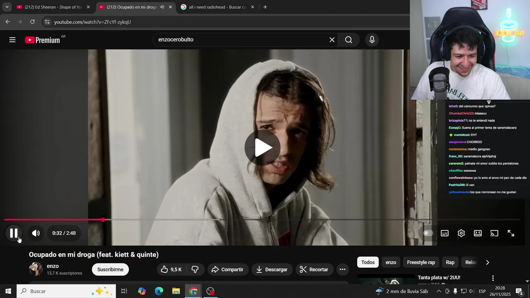Reload the page

coord(32,22)
